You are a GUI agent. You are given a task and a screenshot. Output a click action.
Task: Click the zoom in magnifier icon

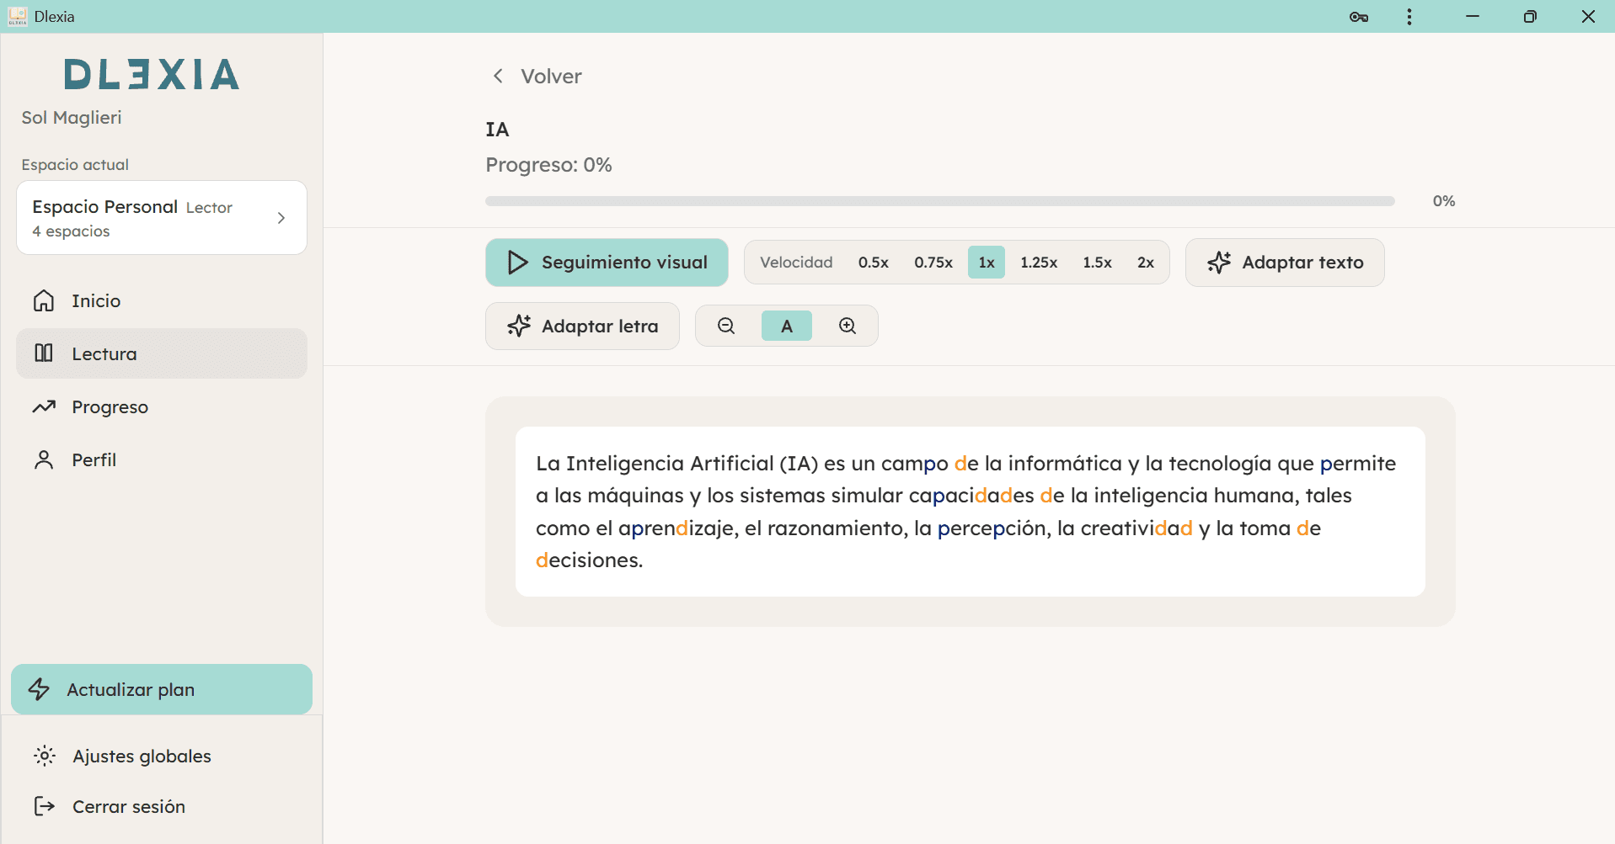[x=848, y=326]
